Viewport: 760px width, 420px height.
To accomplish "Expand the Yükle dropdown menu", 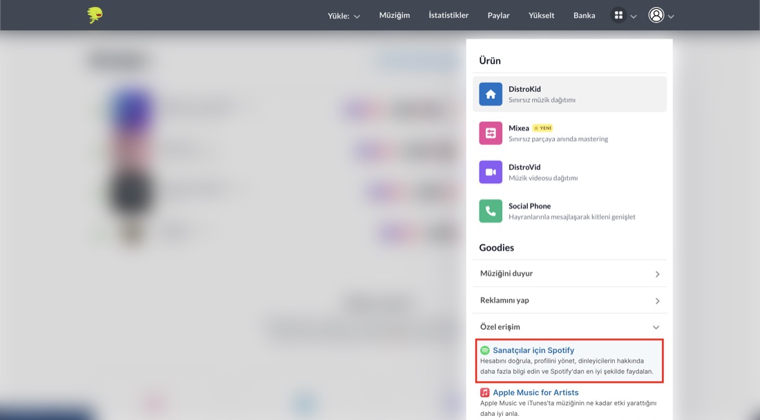I will [x=343, y=16].
